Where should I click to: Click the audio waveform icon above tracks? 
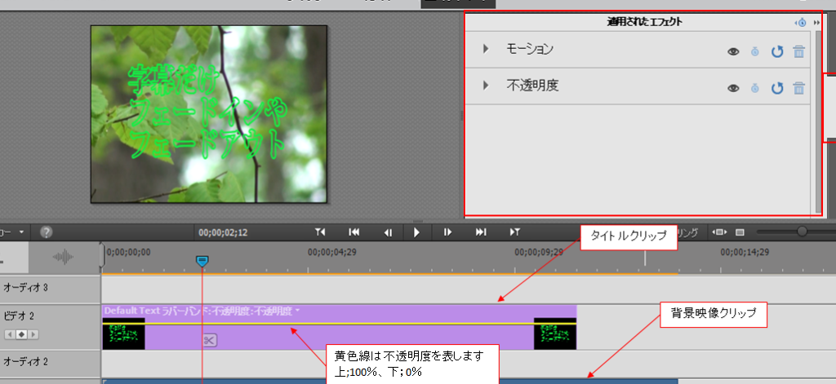pos(64,258)
